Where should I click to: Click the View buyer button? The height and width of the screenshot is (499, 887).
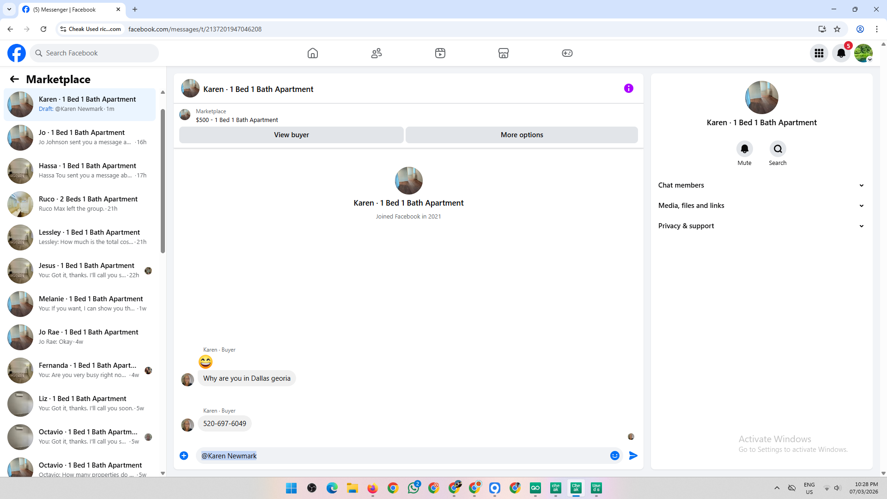coord(292,135)
